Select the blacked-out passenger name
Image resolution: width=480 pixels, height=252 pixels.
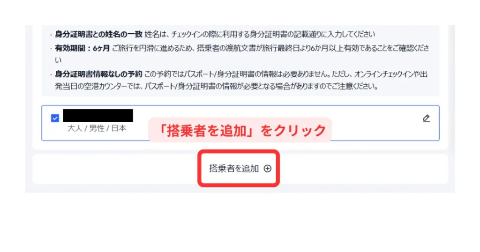[x=98, y=116]
